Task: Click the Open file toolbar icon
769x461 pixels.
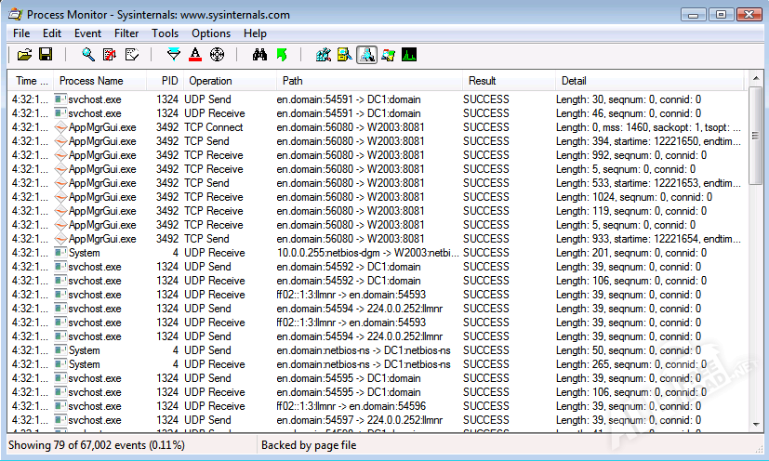Action: (25, 55)
